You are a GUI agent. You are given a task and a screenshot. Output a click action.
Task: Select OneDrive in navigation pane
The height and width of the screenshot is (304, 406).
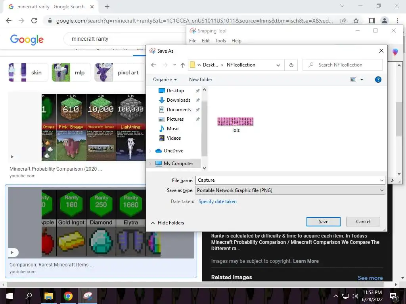click(173, 151)
